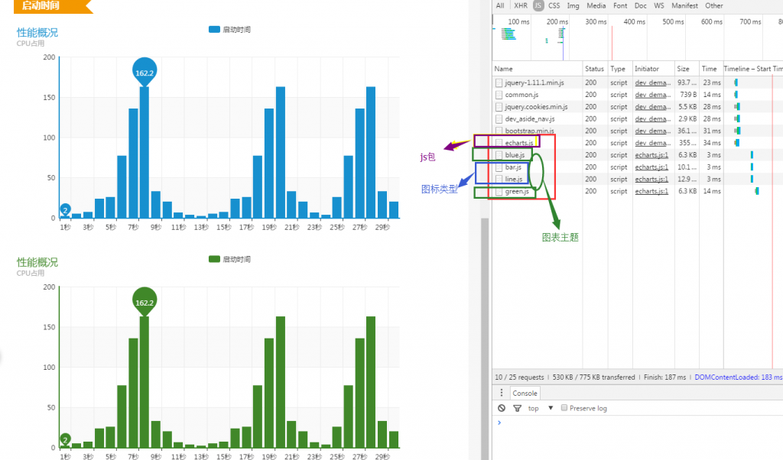Open the top execution context dropdown
This screenshot has width=783, height=460.
pos(538,408)
